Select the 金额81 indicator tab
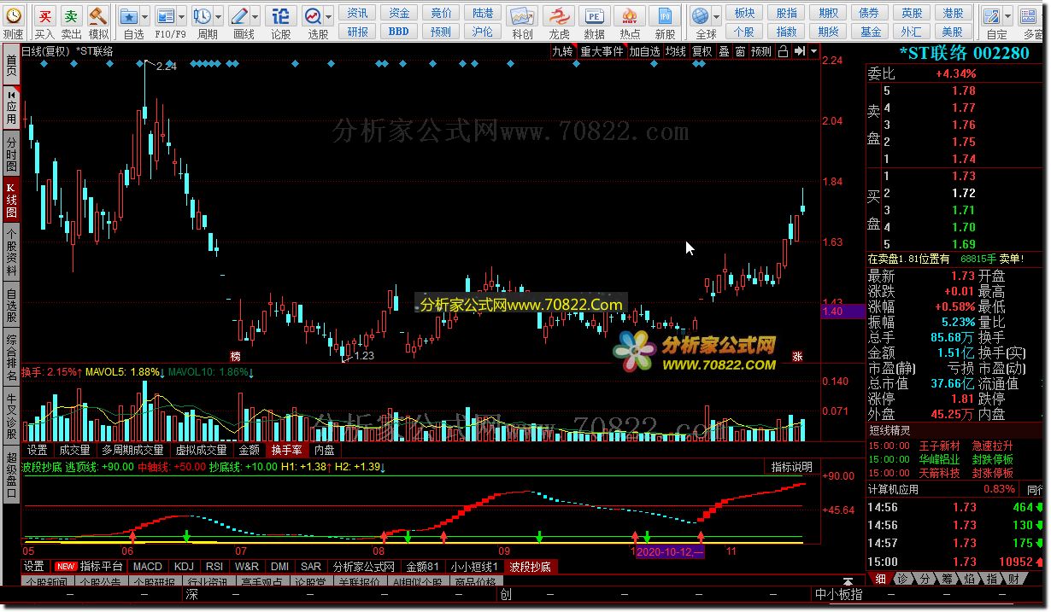1051x612 pixels. (x=422, y=566)
